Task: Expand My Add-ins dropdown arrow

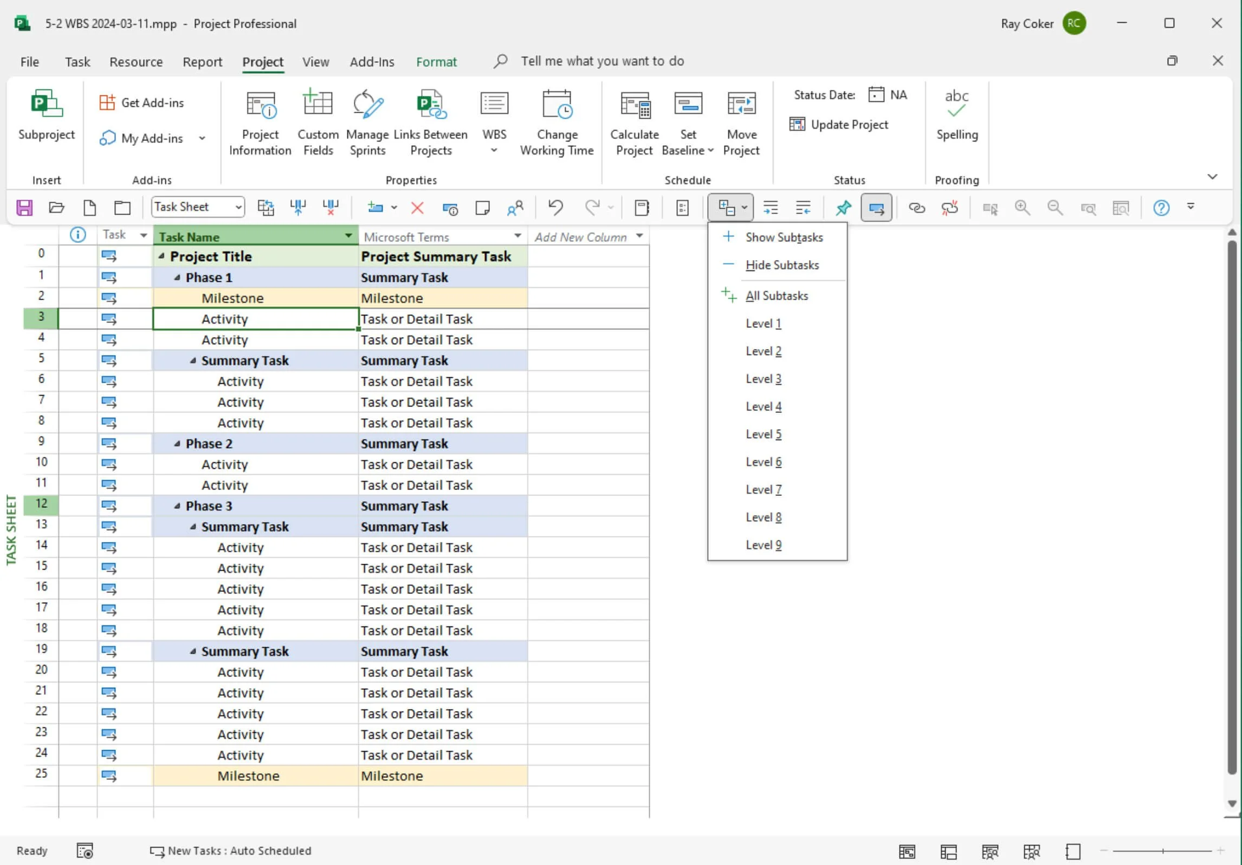Action: [x=202, y=138]
